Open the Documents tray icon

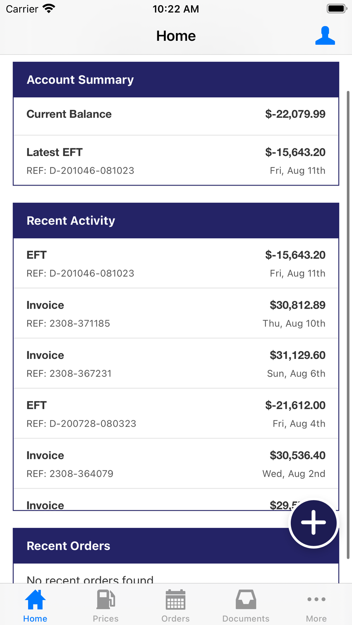coord(246,600)
